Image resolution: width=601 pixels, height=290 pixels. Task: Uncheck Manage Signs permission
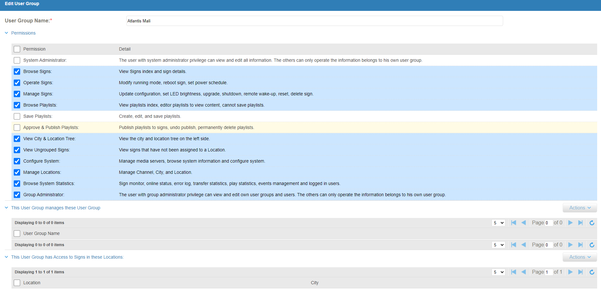(17, 94)
